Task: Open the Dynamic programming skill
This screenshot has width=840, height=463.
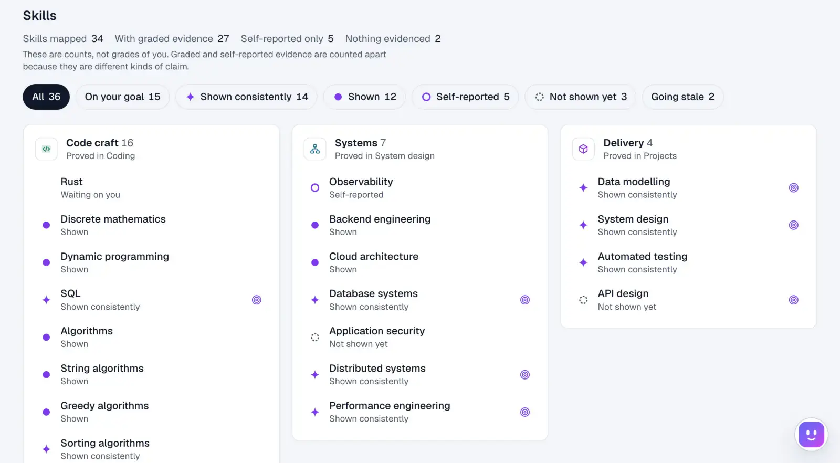Action: point(152,262)
